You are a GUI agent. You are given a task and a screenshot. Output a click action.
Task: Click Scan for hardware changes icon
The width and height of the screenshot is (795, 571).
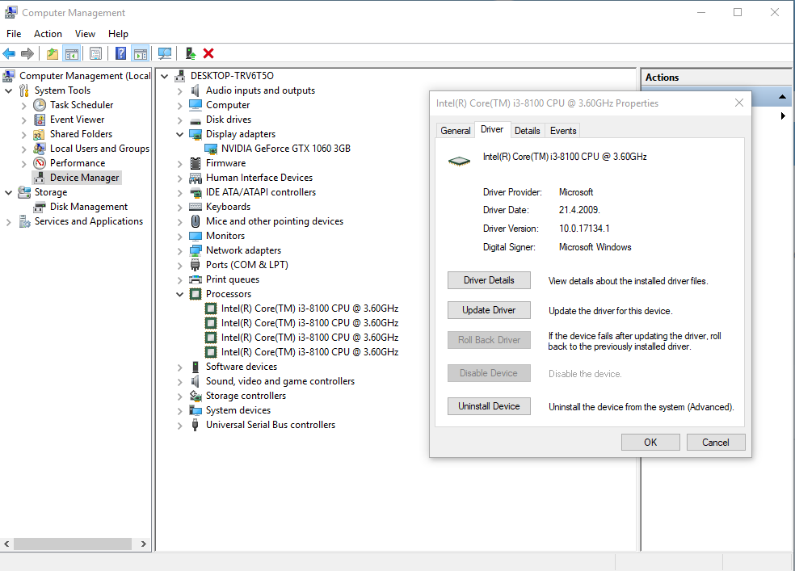click(165, 53)
